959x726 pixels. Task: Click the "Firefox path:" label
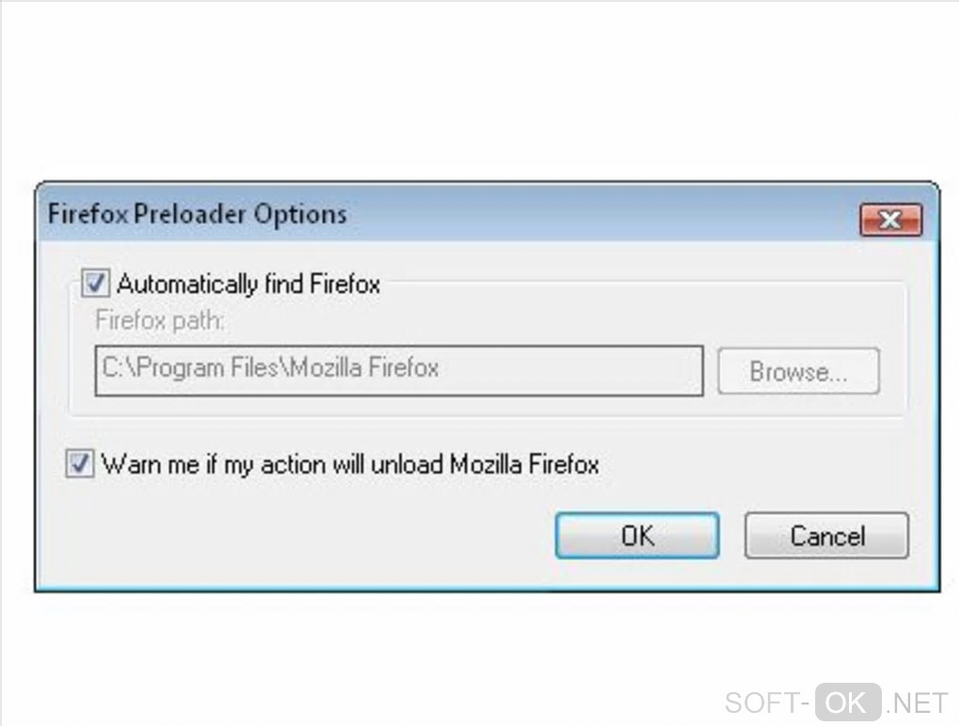(x=160, y=321)
